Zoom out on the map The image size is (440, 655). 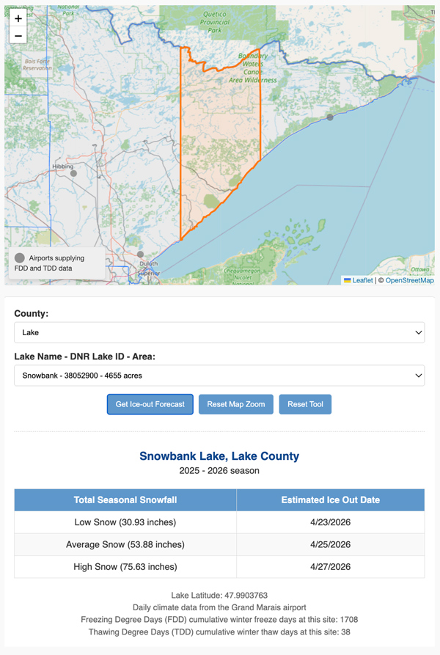[18, 36]
